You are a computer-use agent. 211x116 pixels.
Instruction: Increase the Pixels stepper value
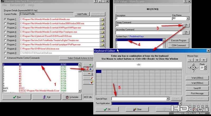[205, 67]
